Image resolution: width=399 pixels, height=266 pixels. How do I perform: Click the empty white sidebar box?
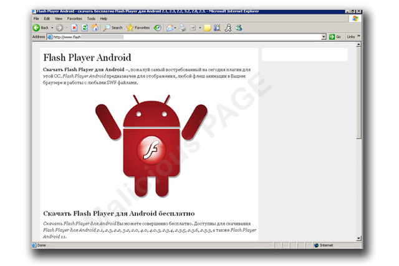point(304,54)
